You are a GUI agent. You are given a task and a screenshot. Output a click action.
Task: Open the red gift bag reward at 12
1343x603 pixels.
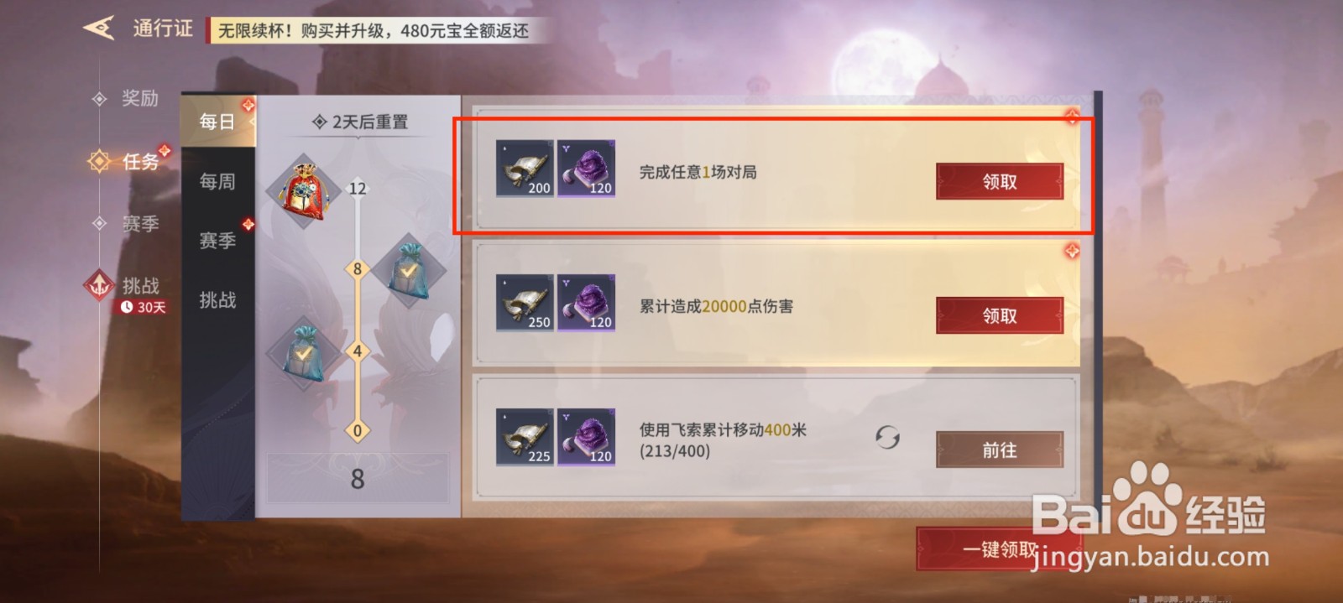tap(303, 190)
